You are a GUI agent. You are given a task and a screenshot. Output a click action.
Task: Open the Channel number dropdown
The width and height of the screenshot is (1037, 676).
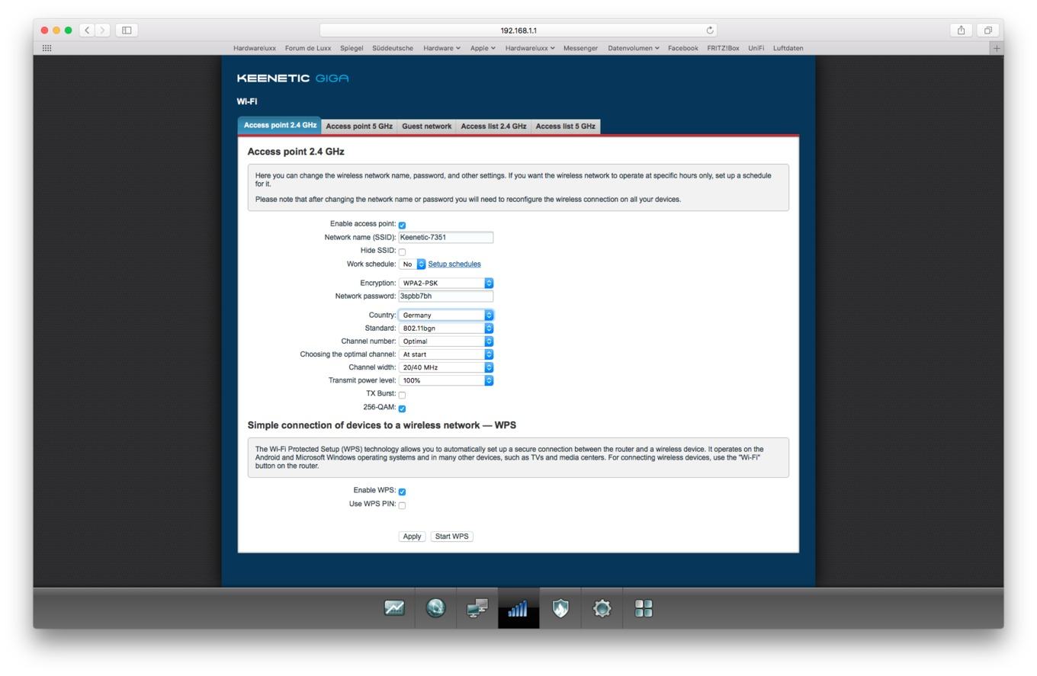pyautogui.click(x=445, y=341)
